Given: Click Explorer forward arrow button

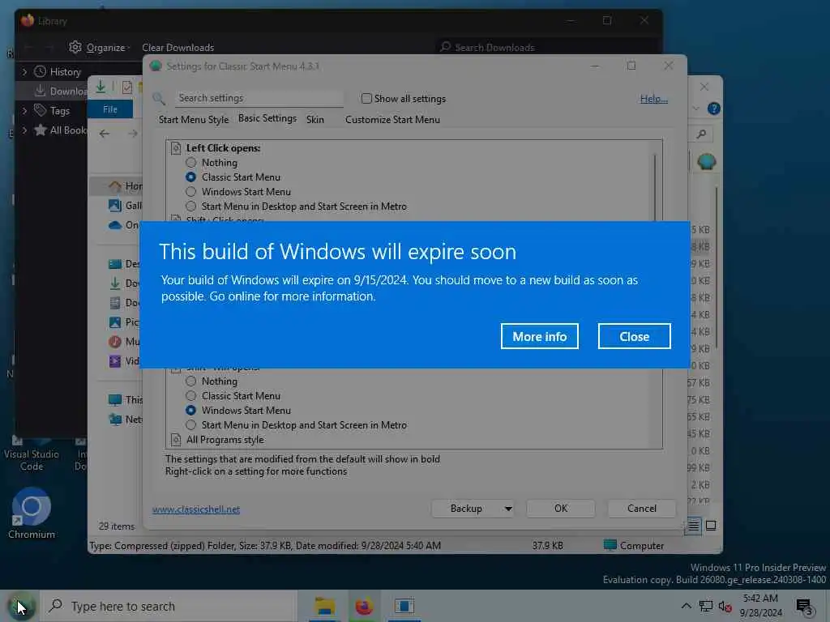Looking at the screenshot, I should point(132,134).
